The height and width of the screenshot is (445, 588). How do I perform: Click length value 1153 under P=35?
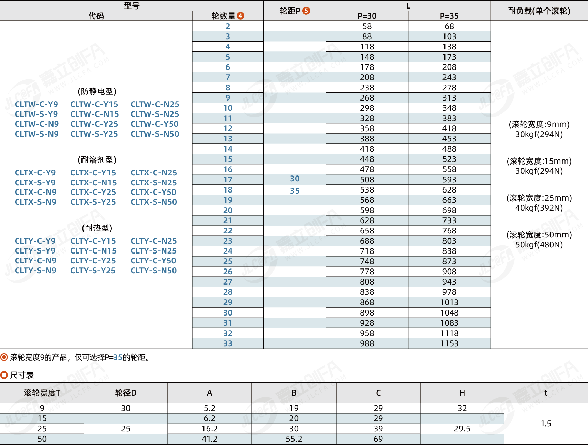pyautogui.click(x=449, y=343)
